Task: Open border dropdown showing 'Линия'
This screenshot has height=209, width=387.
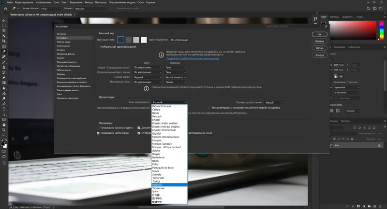Action: pyautogui.click(x=175, y=82)
